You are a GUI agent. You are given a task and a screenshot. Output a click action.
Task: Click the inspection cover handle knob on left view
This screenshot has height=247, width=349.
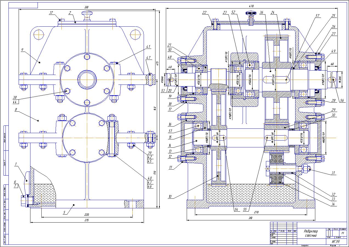point(87,13)
